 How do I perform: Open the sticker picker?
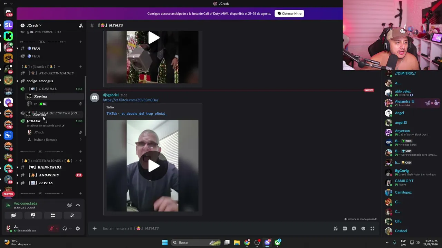click(x=354, y=228)
